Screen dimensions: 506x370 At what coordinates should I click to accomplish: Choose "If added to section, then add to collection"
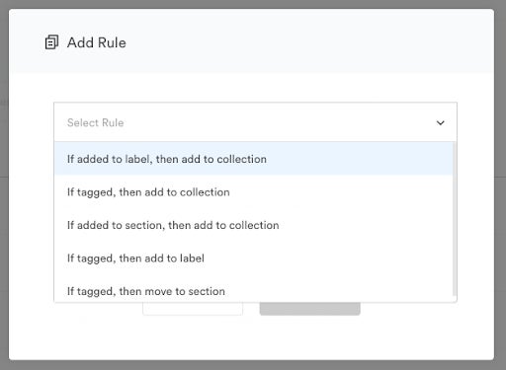[254, 225]
